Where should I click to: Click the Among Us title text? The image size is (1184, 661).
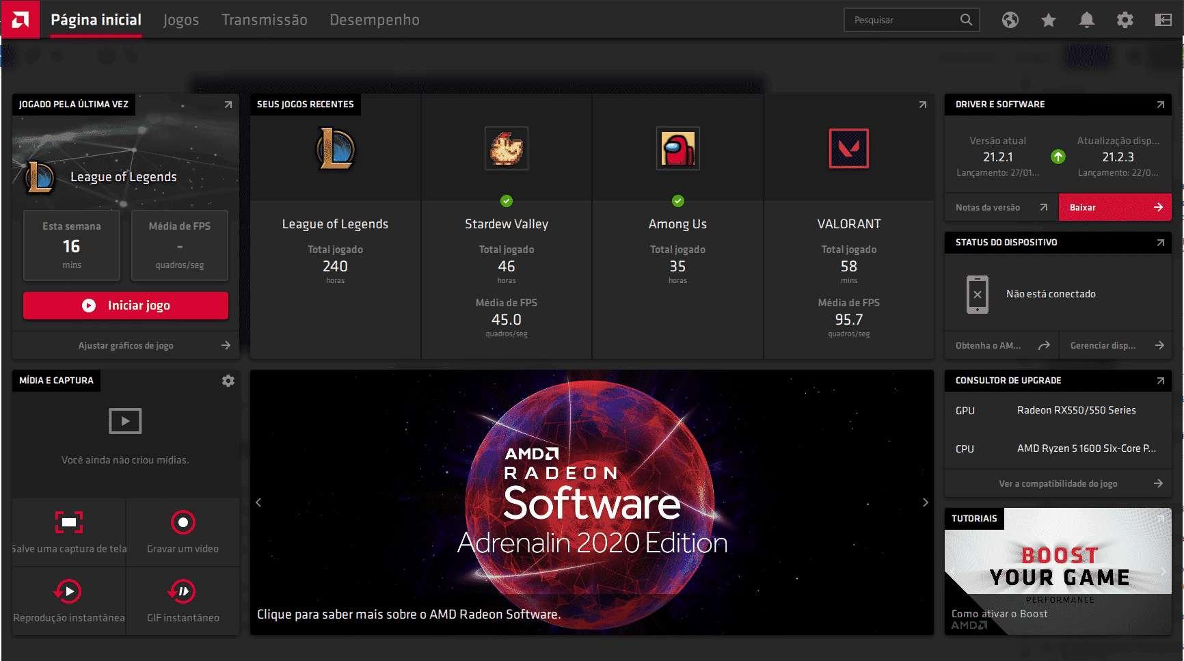pyautogui.click(x=677, y=224)
